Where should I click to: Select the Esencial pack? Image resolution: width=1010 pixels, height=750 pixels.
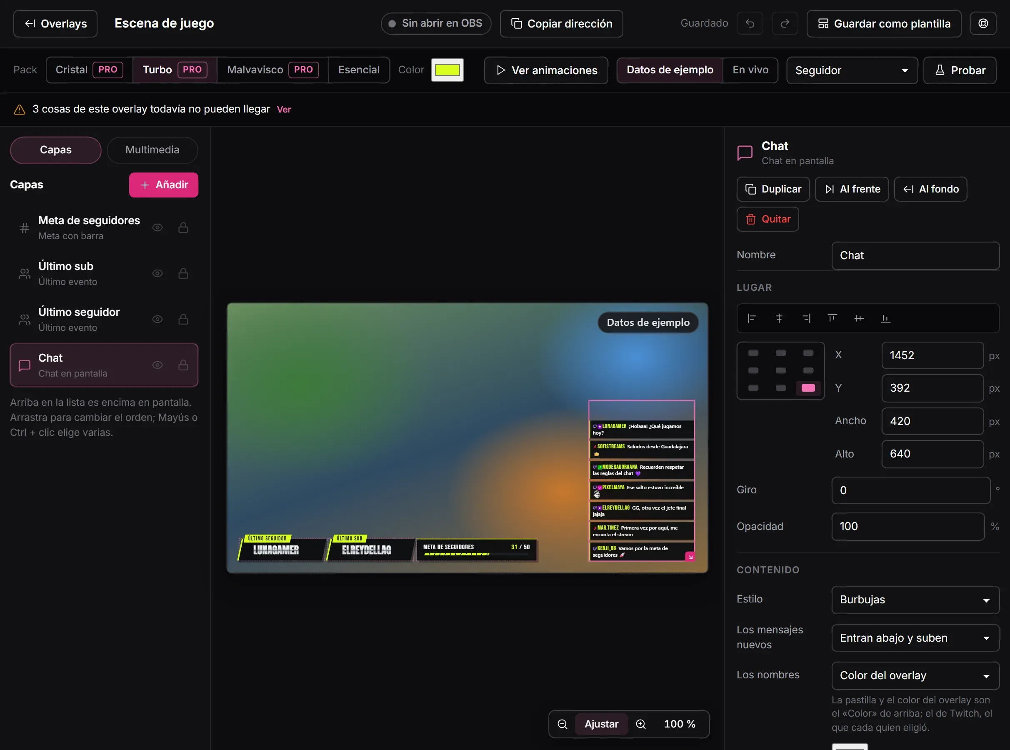(359, 70)
